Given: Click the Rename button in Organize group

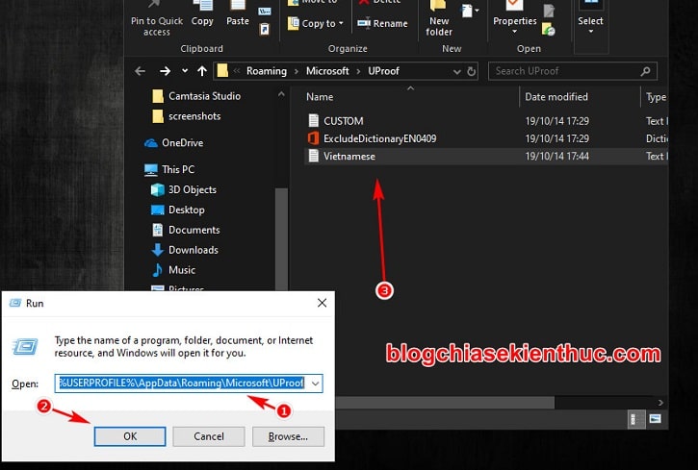Looking at the screenshot, I should pyautogui.click(x=382, y=23).
